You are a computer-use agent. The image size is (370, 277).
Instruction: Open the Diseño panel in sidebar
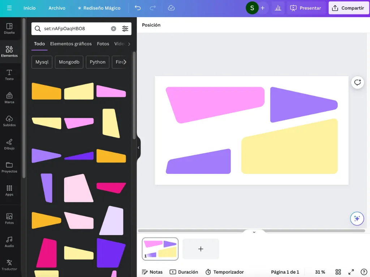click(x=9, y=28)
